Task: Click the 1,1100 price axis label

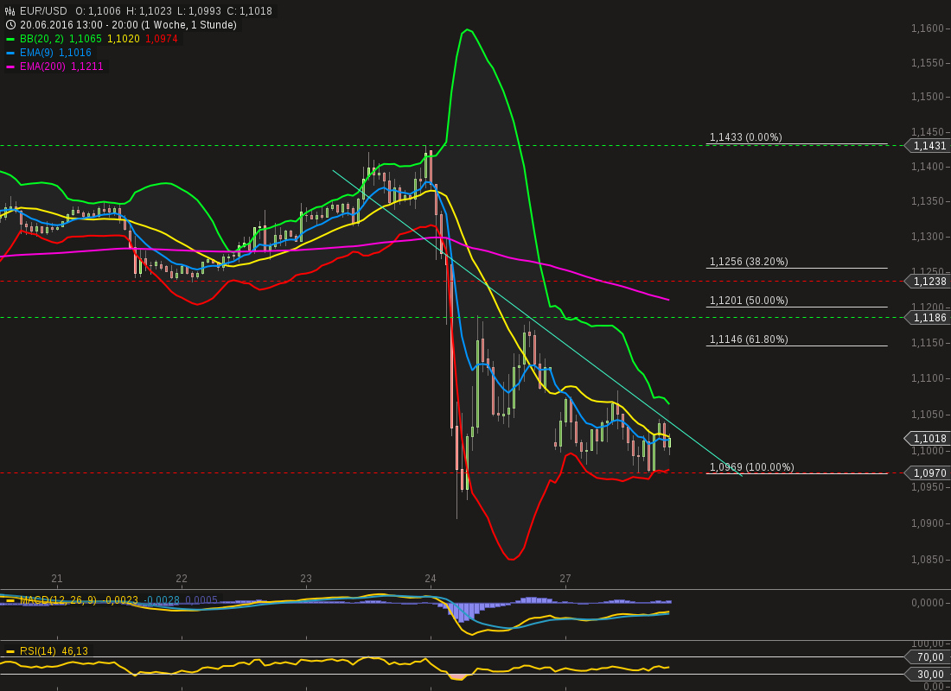Action: point(928,378)
